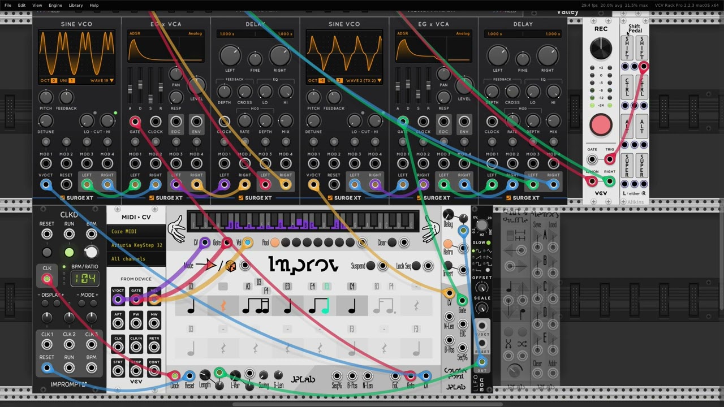
Task: Click the Delay knob on CounterPoint
Action: (x=448, y=214)
